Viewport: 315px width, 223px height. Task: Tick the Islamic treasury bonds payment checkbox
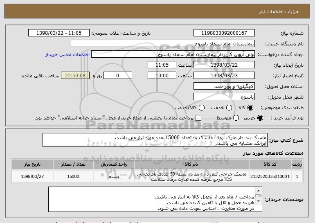pyautogui.click(x=198, y=118)
